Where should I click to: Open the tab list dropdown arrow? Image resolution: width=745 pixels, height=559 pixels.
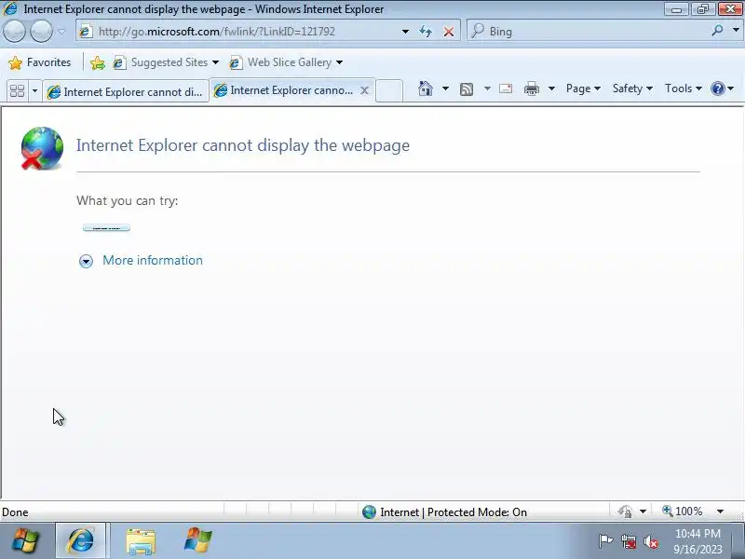tap(34, 90)
